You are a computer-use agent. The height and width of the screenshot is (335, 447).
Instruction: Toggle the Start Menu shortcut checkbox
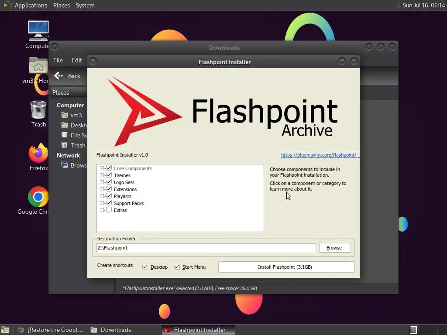click(177, 267)
